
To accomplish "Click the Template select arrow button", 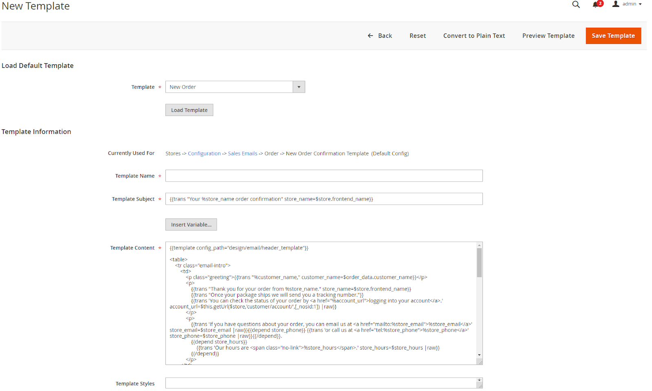I will point(299,87).
